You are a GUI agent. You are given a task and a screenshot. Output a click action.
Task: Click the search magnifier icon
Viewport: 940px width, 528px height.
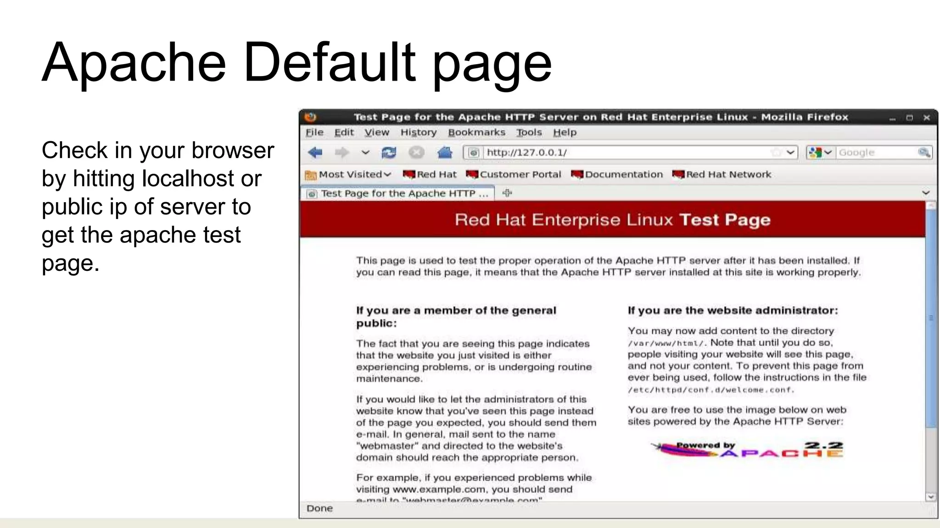[x=924, y=153]
